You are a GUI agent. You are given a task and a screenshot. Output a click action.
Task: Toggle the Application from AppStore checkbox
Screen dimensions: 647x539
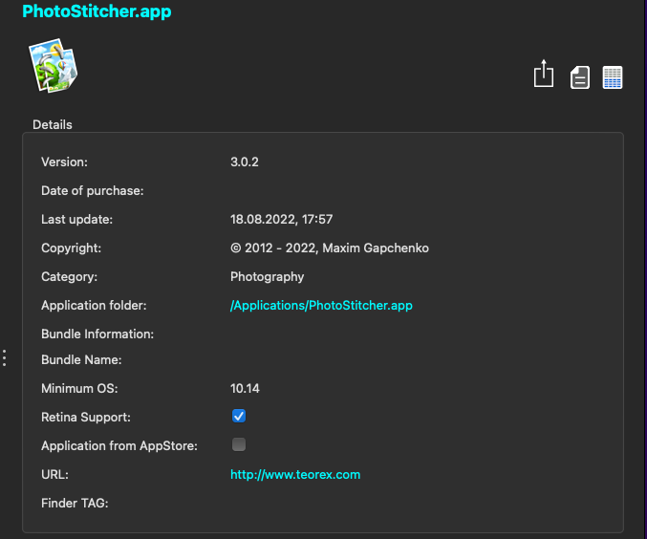pyautogui.click(x=239, y=444)
